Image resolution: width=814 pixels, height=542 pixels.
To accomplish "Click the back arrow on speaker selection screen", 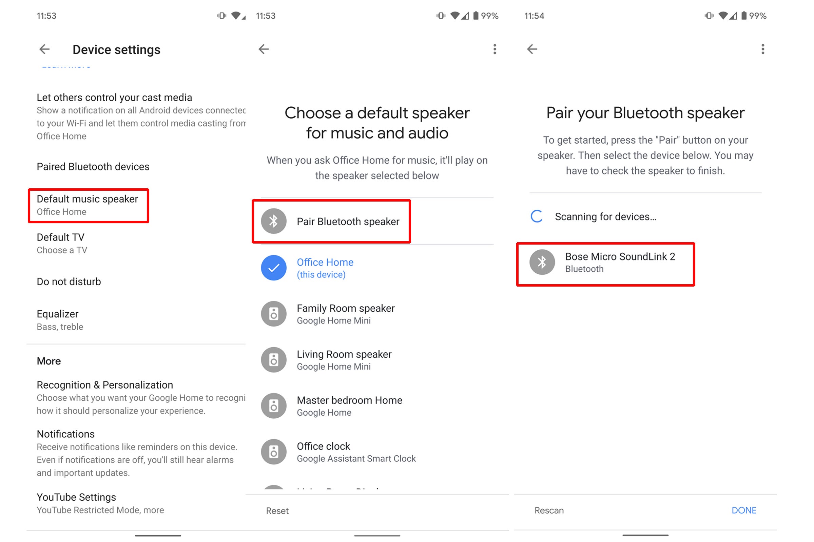I will pyautogui.click(x=264, y=49).
